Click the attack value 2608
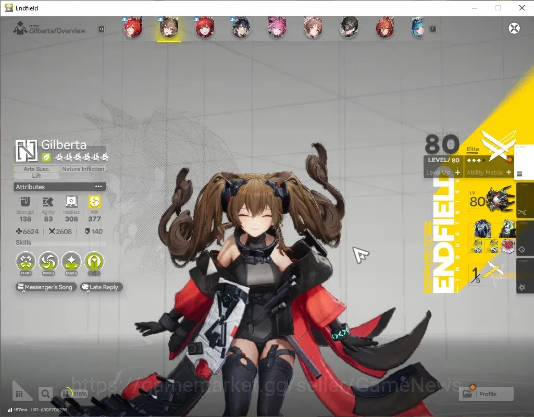The height and width of the screenshot is (417, 534). (x=60, y=231)
